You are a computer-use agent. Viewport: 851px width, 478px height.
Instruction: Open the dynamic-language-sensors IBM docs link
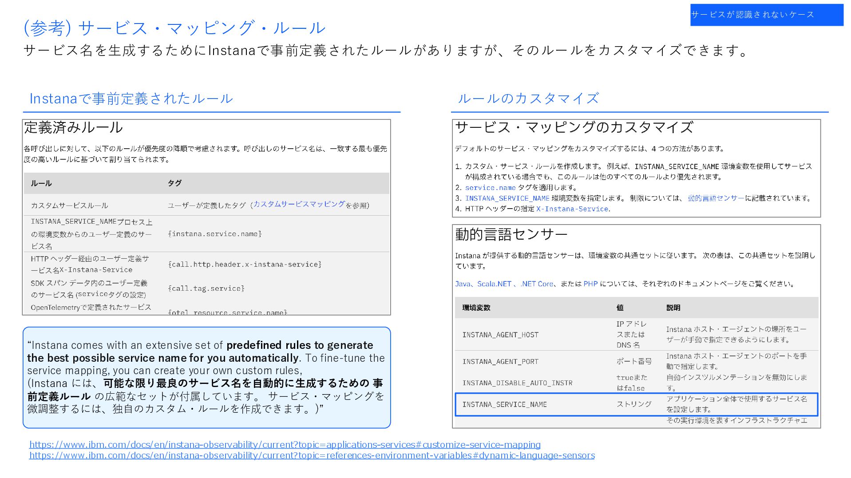[x=312, y=455]
